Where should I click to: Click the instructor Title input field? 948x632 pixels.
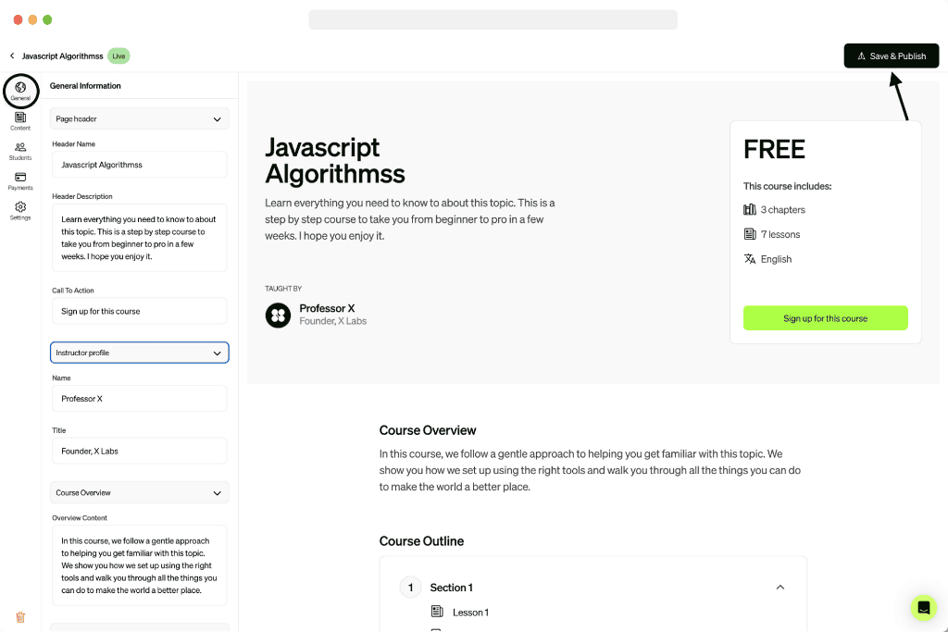pos(139,451)
